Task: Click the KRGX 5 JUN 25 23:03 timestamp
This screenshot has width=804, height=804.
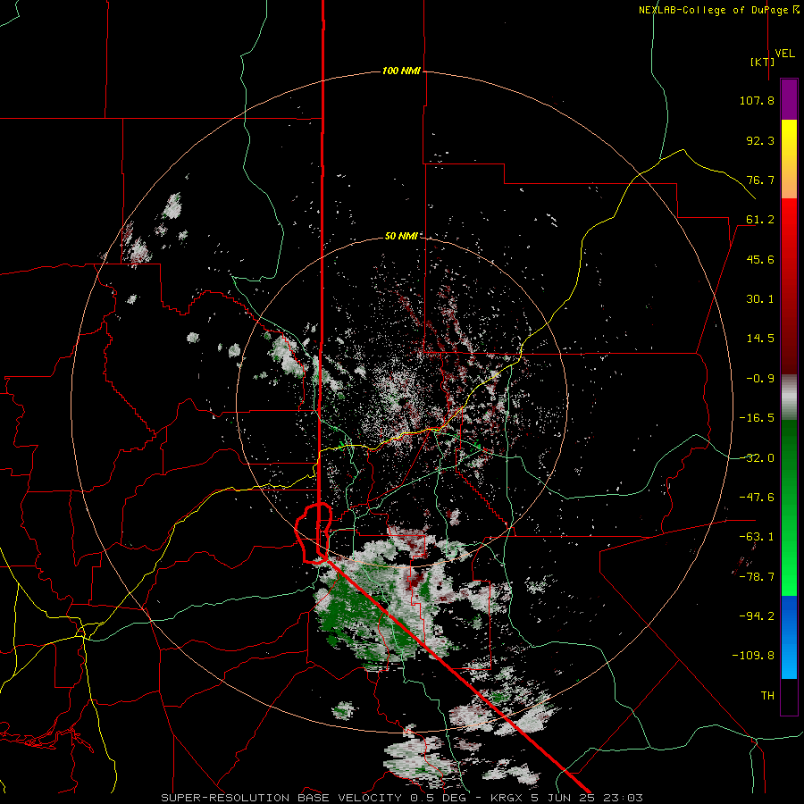Action: click(566, 798)
